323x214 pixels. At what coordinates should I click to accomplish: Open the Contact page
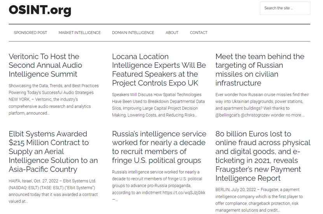pyautogui.click(x=199, y=33)
